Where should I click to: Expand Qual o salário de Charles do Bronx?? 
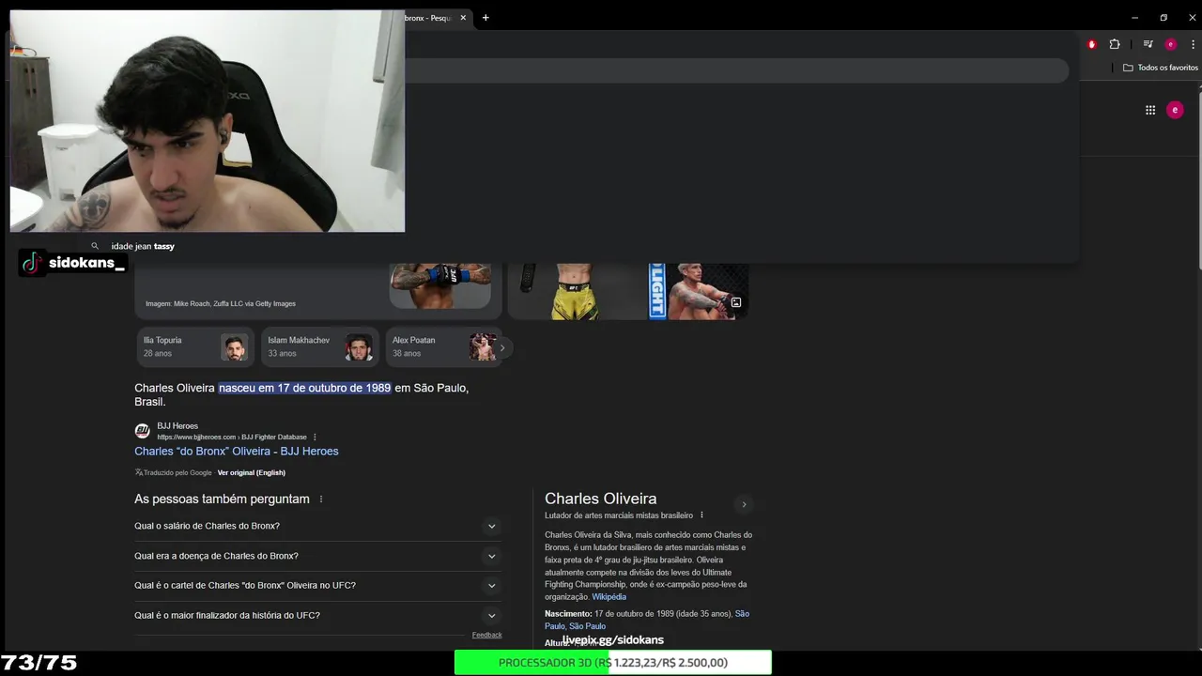317,526
